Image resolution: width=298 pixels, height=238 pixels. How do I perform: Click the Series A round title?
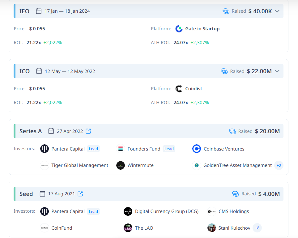31,131
